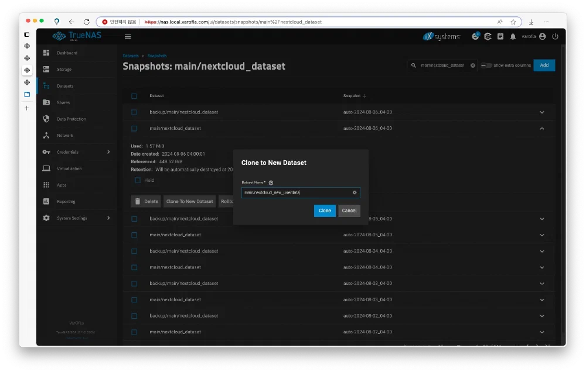The image size is (586, 372).
Task: Click into the Dataset Name text field
Action: click(x=296, y=192)
